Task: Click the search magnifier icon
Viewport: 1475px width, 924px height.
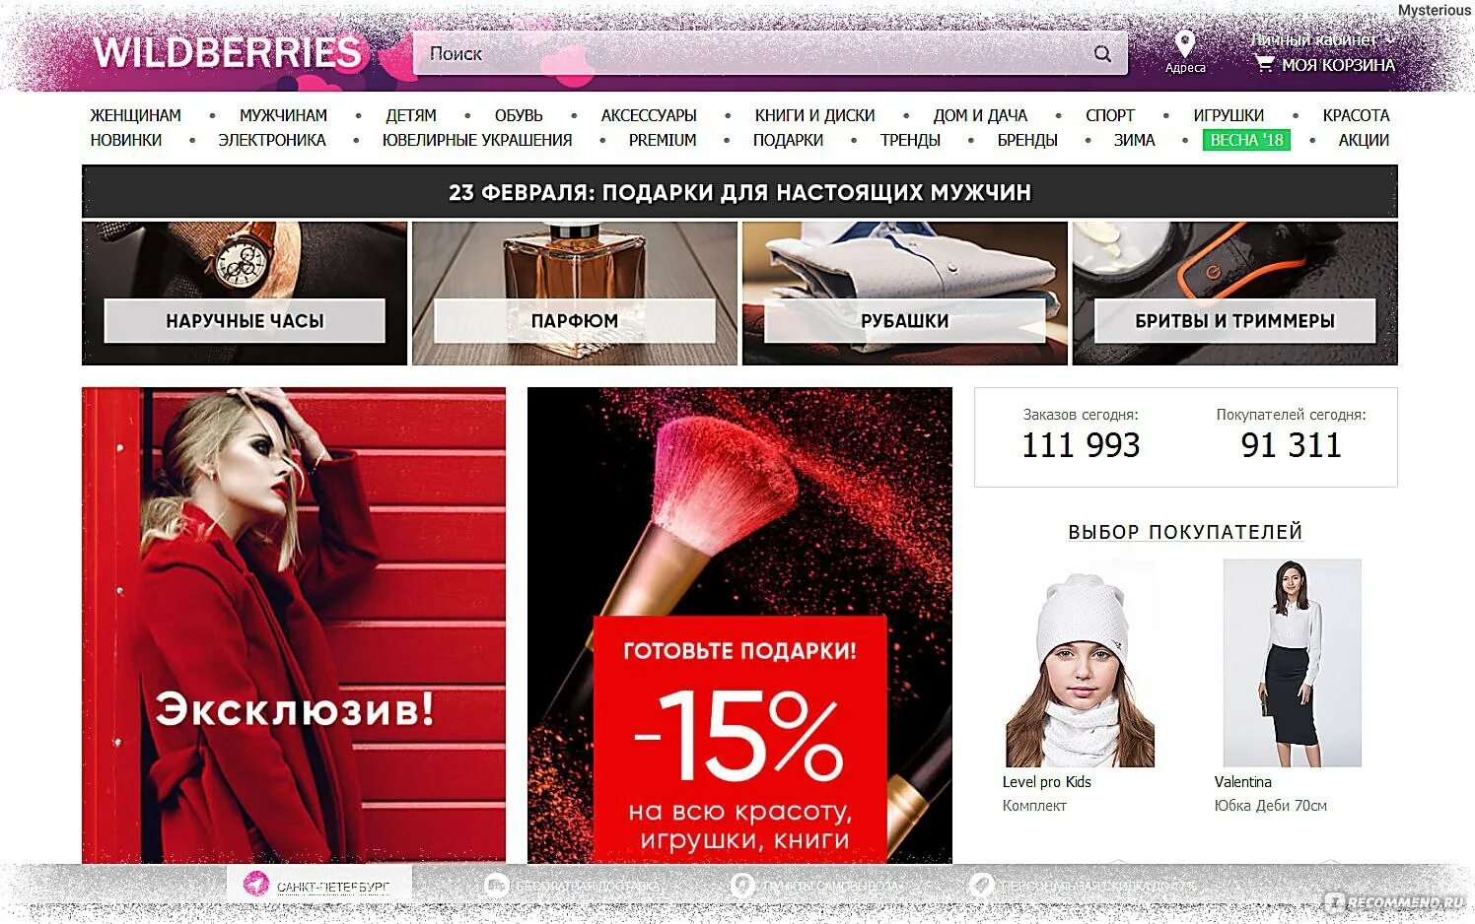Action: click(1102, 54)
